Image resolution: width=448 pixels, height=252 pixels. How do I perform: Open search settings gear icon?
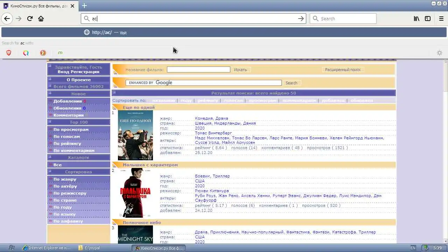[x=440, y=53]
